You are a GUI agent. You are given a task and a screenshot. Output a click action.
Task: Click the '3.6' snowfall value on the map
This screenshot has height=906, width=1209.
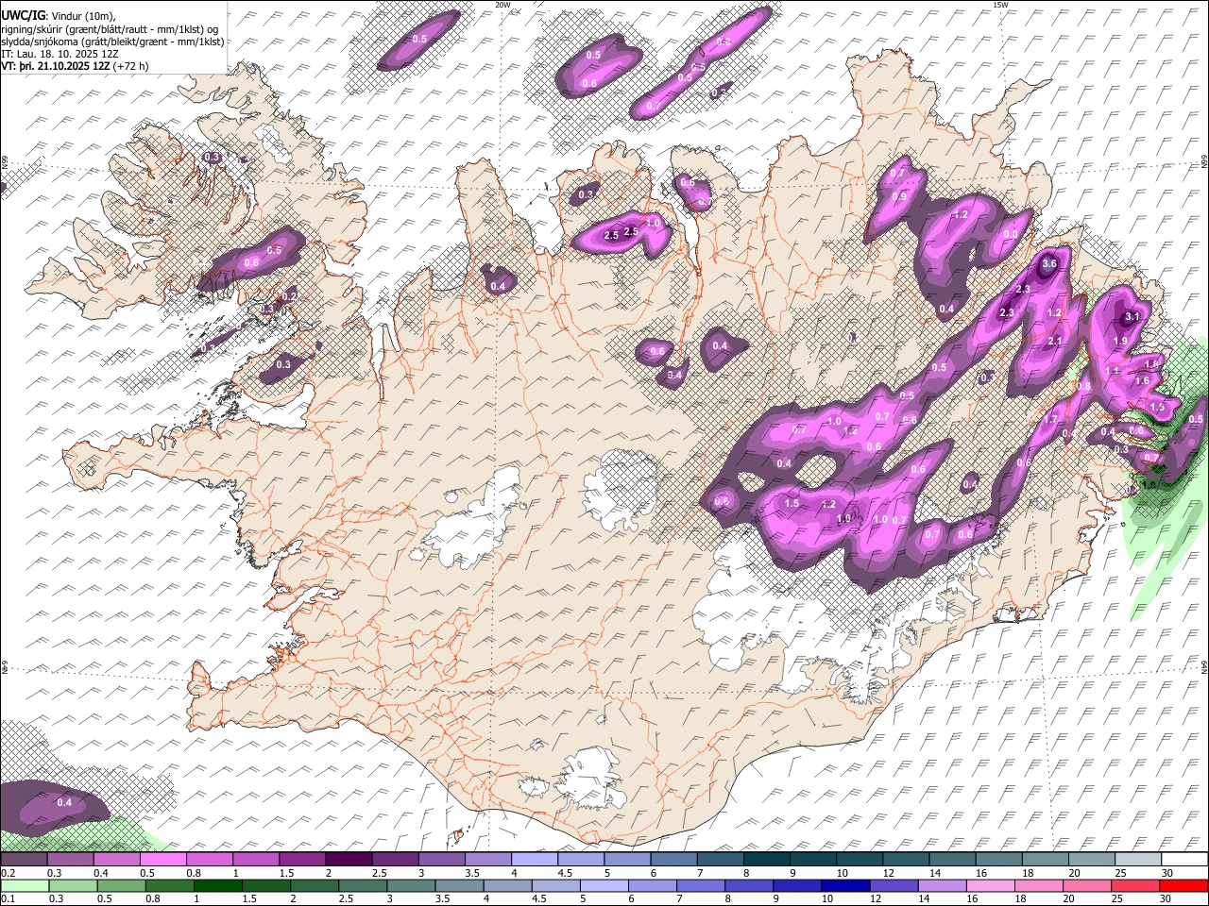click(x=1049, y=264)
